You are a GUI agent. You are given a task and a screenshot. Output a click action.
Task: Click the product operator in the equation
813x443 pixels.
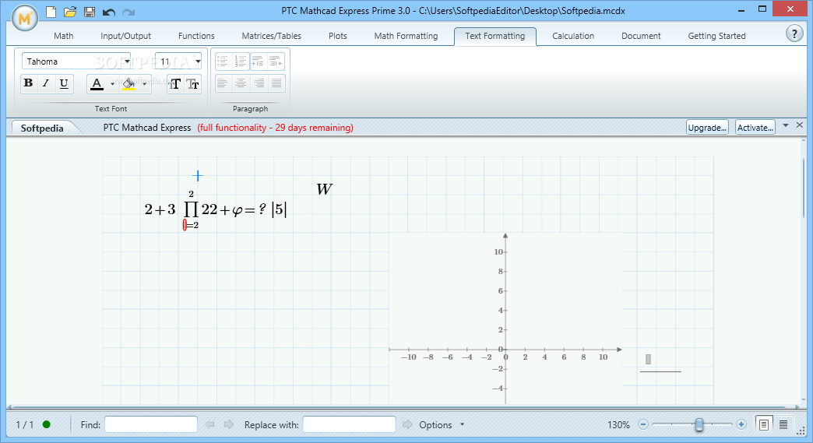coord(191,209)
